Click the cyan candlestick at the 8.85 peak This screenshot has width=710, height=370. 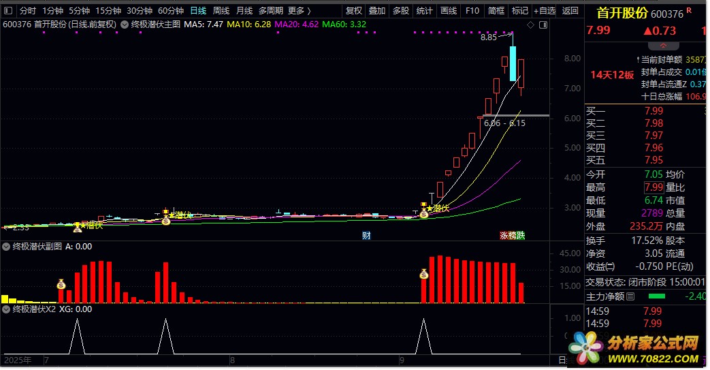pos(513,63)
